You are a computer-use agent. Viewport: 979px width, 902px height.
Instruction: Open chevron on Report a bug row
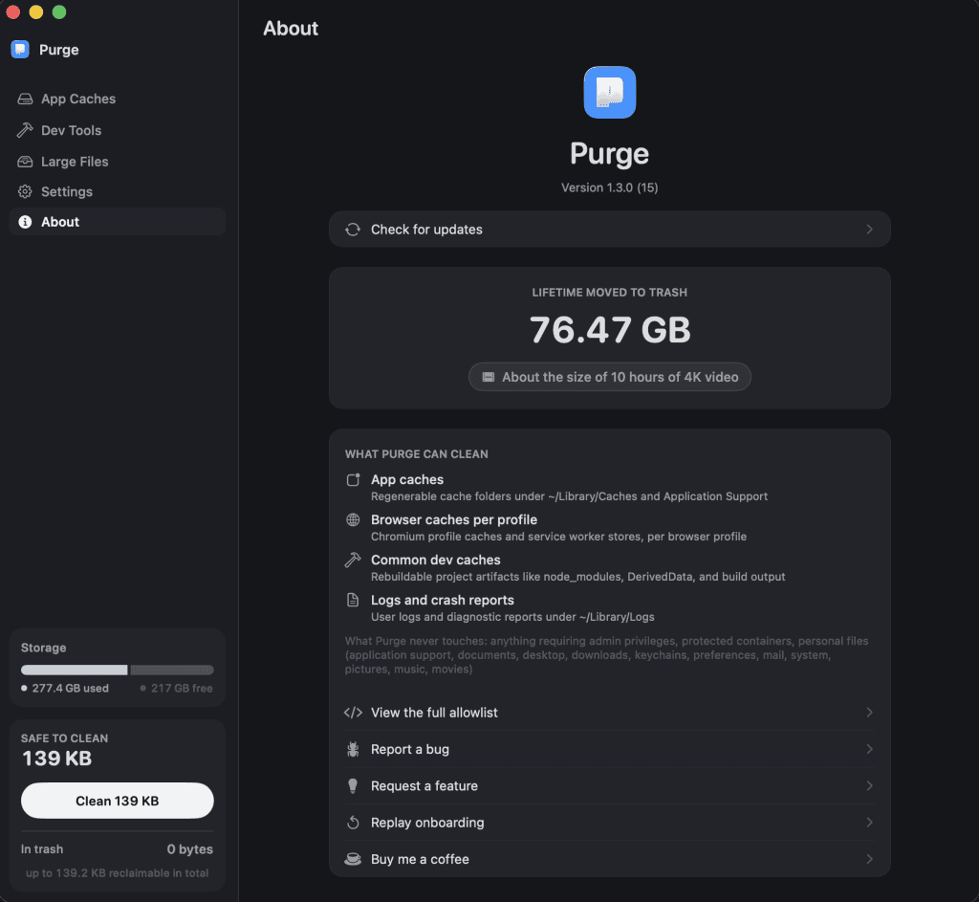click(x=869, y=749)
